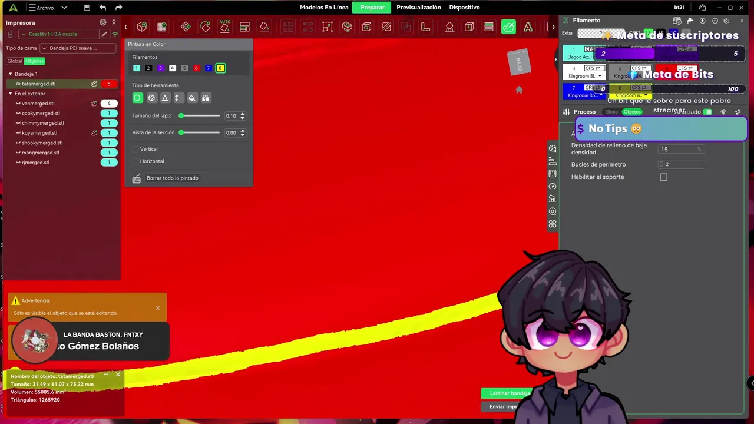Select the Support painting tool icon

point(449,26)
